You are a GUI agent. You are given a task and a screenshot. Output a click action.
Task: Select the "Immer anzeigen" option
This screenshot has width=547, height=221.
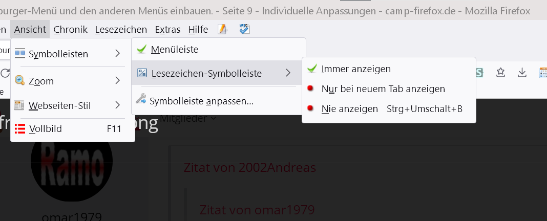tap(356, 69)
